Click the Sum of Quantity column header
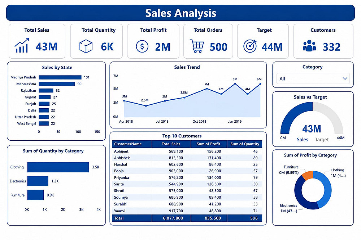 [x=244, y=144]
